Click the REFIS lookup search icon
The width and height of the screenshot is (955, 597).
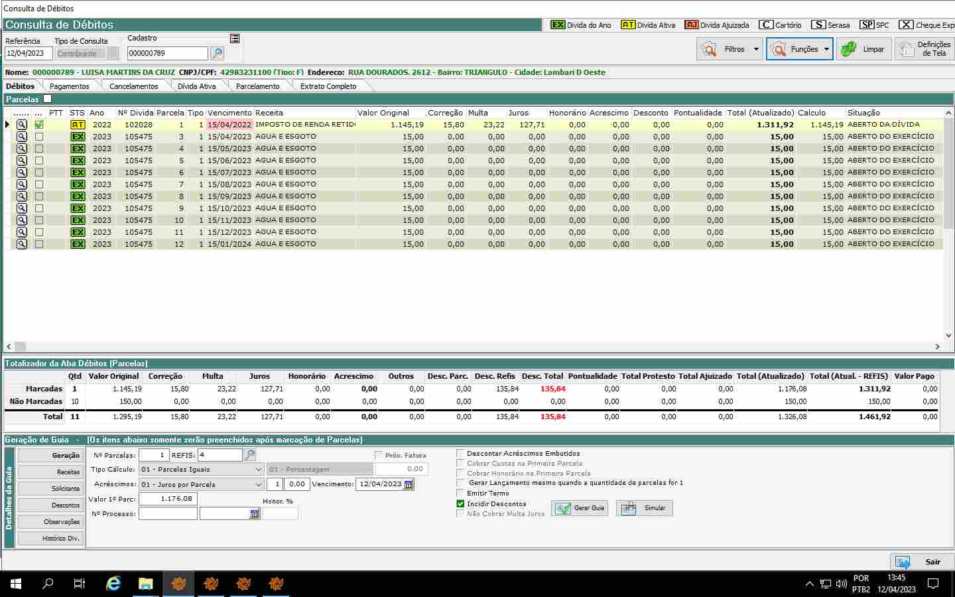coord(250,455)
